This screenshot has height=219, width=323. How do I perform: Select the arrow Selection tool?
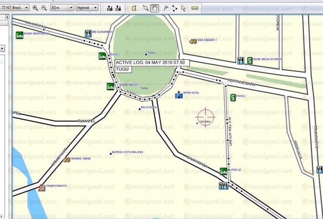tap(183, 8)
